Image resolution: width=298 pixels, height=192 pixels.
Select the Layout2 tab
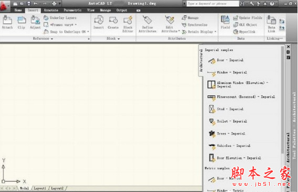57,188
